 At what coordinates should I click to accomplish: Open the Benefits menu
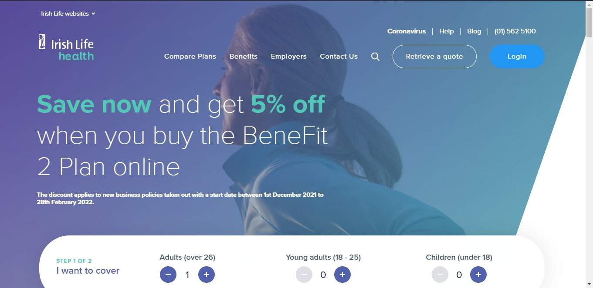click(x=243, y=56)
